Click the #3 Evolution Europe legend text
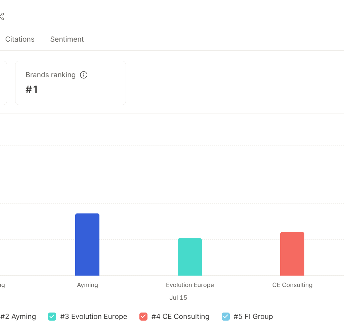 (x=94, y=317)
